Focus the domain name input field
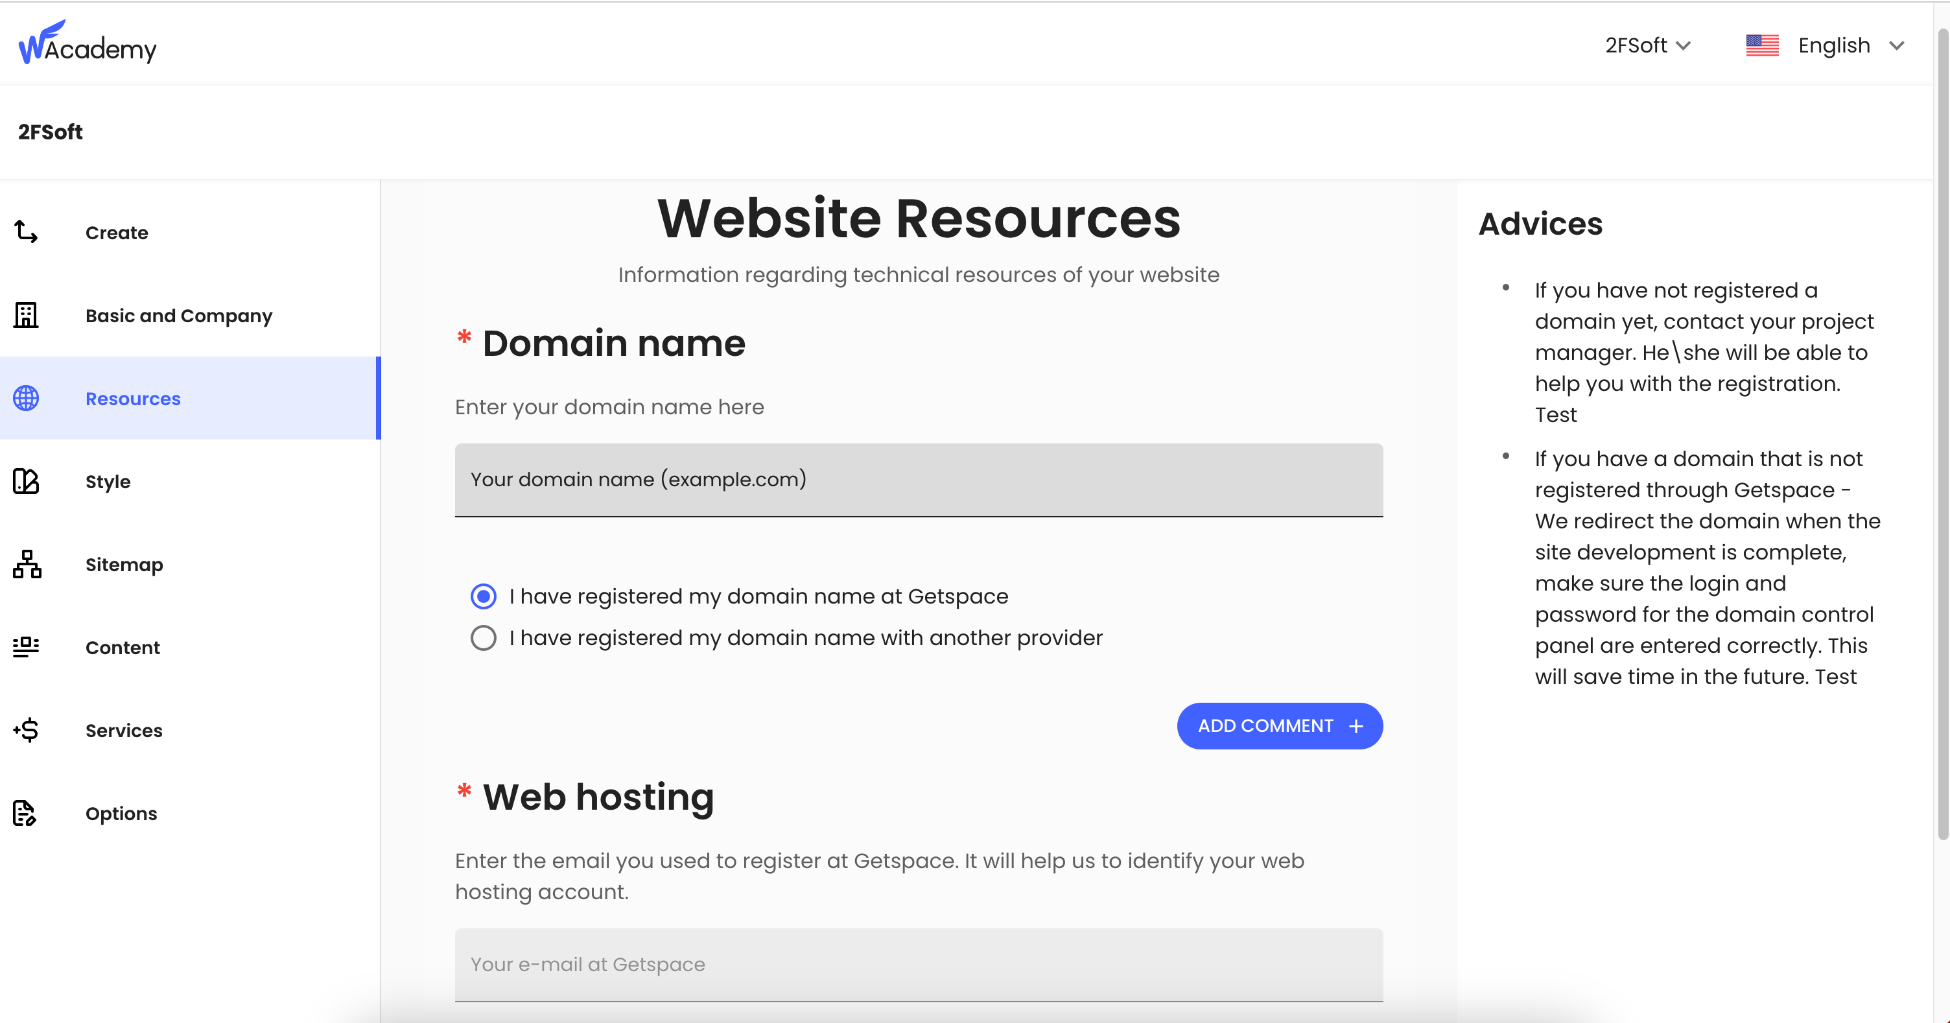 (918, 480)
